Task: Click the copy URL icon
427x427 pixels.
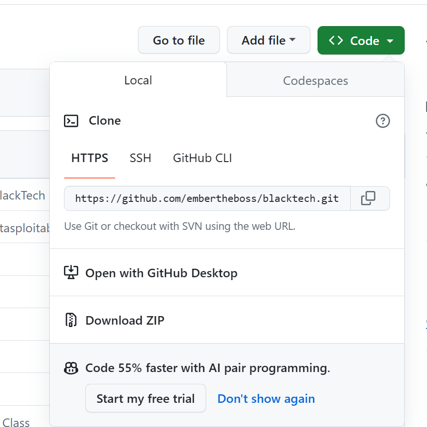Action: point(369,198)
